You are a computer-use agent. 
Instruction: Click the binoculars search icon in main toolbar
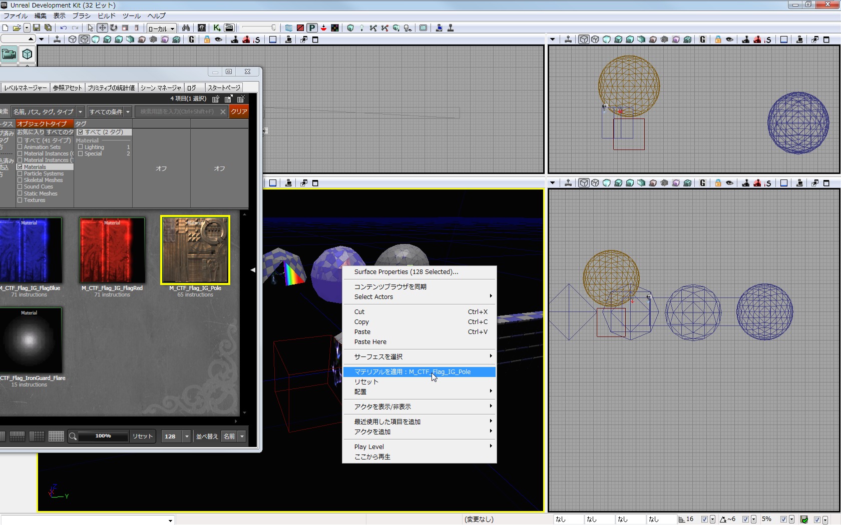tap(186, 28)
